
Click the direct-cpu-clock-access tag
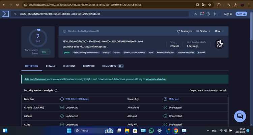[134, 53]
